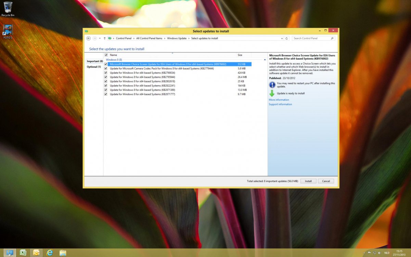
Task: Uncheck the Microsoft Camera Codec Pack update
Action: [106, 68]
